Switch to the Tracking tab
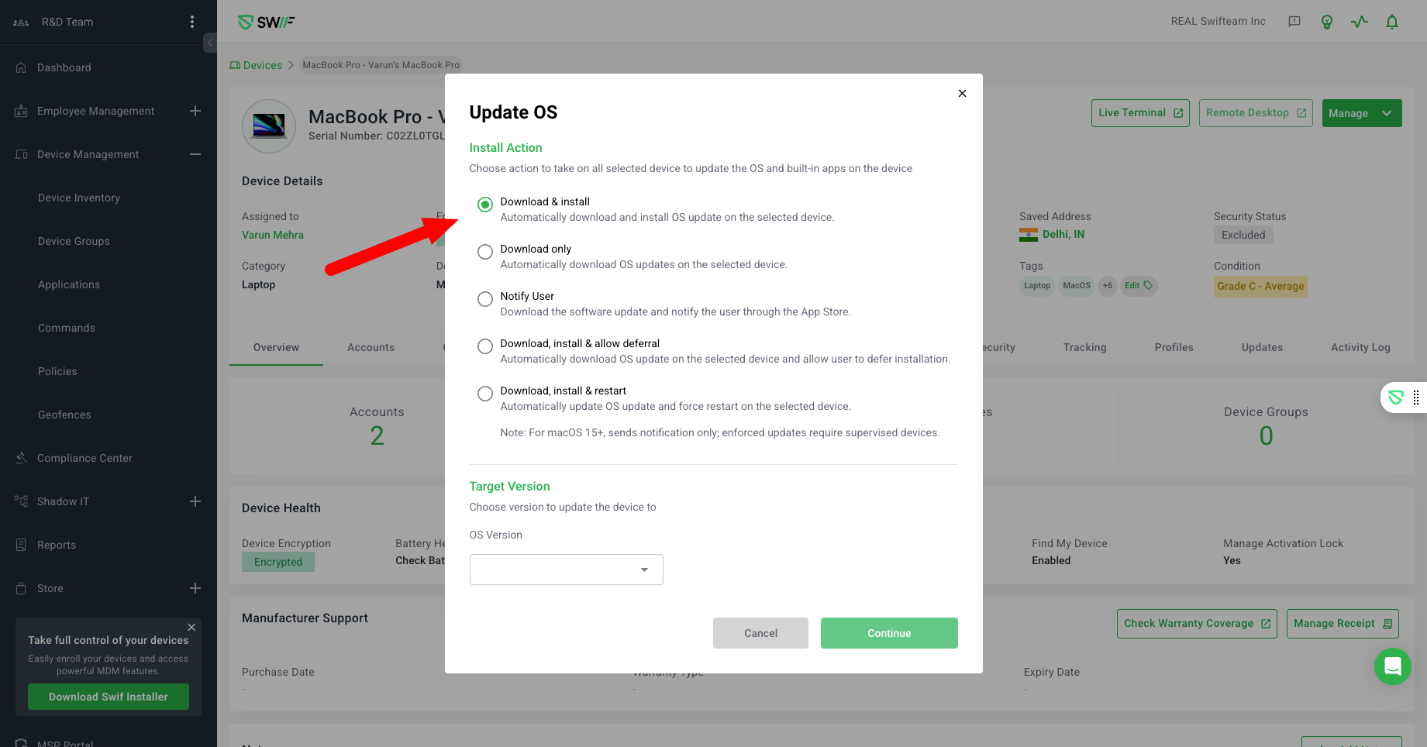This screenshot has height=747, width=1427. 1084,347
